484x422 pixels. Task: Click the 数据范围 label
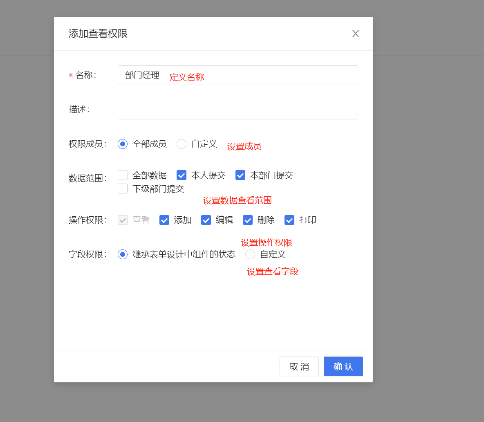click(87, 178)
